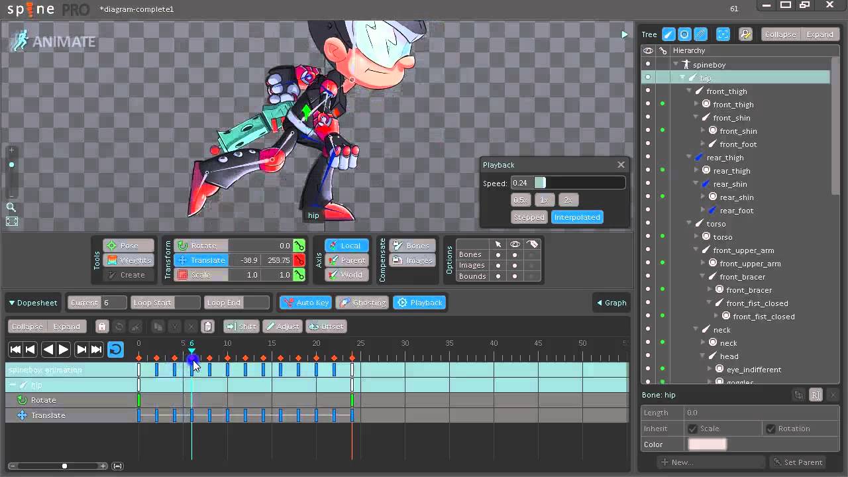Viewport: 848px width, 477px height.
Task: Toggle visibility dot for spineboy in tree
Action: coord(648,65)
